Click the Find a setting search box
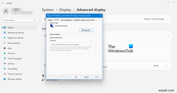This screenshot has width=177, height=93. coord(19,20)
